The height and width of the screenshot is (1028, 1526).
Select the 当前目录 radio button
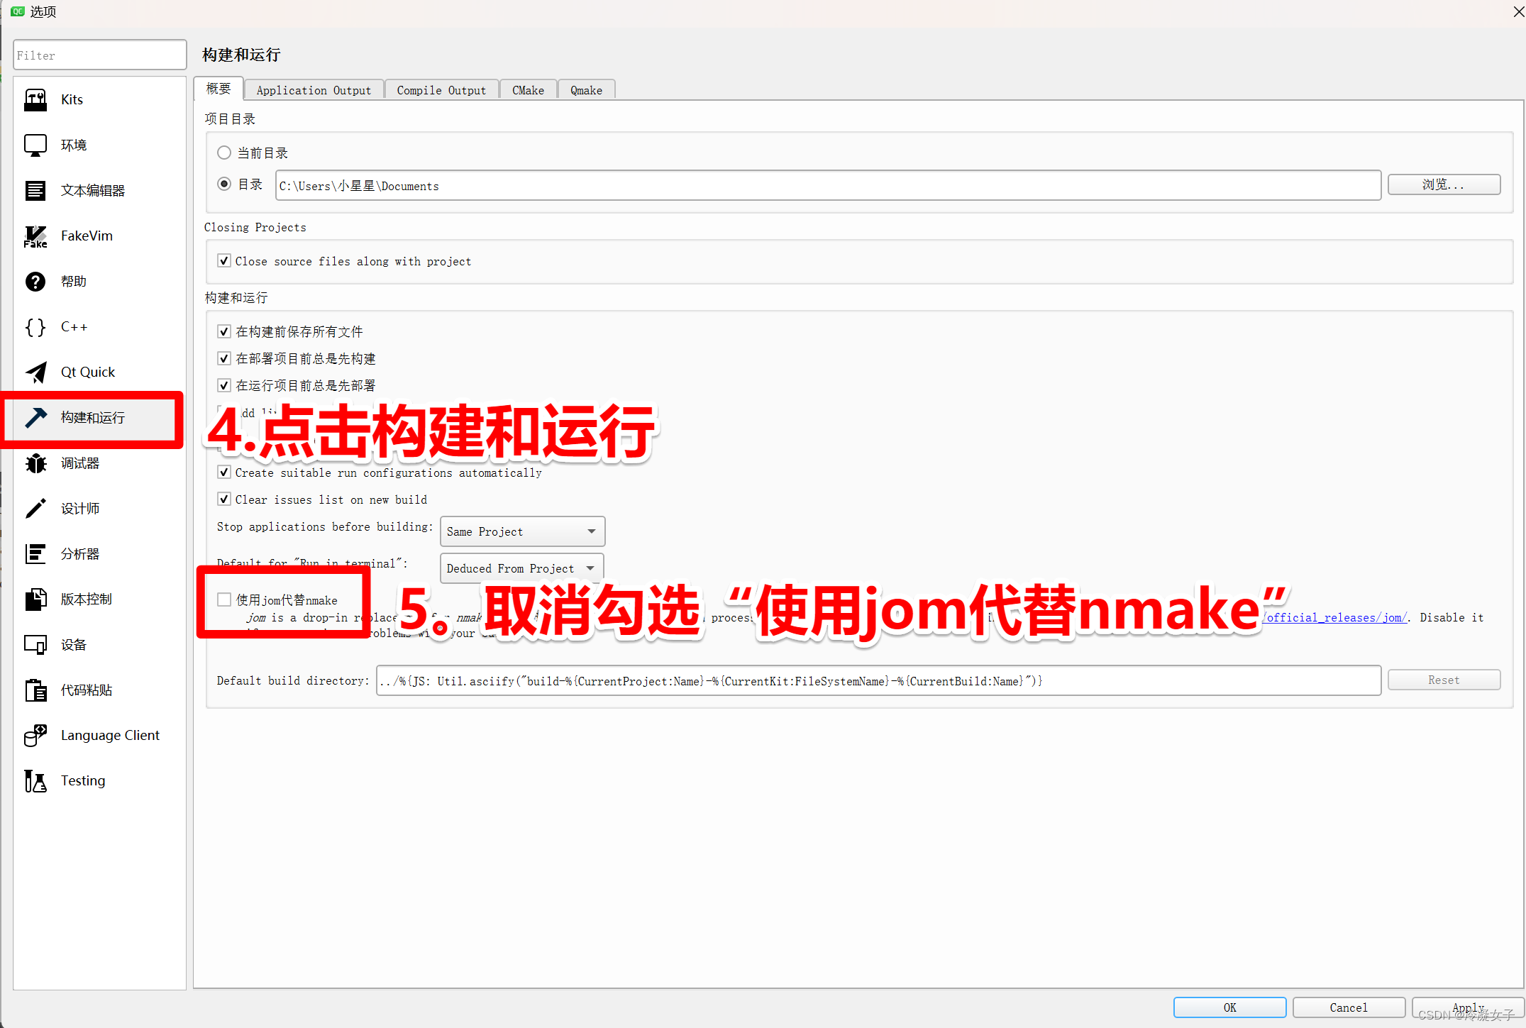223,152
